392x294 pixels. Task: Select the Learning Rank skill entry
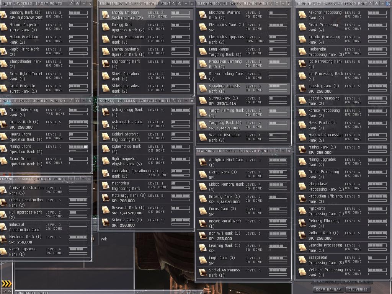pos(243,248)
